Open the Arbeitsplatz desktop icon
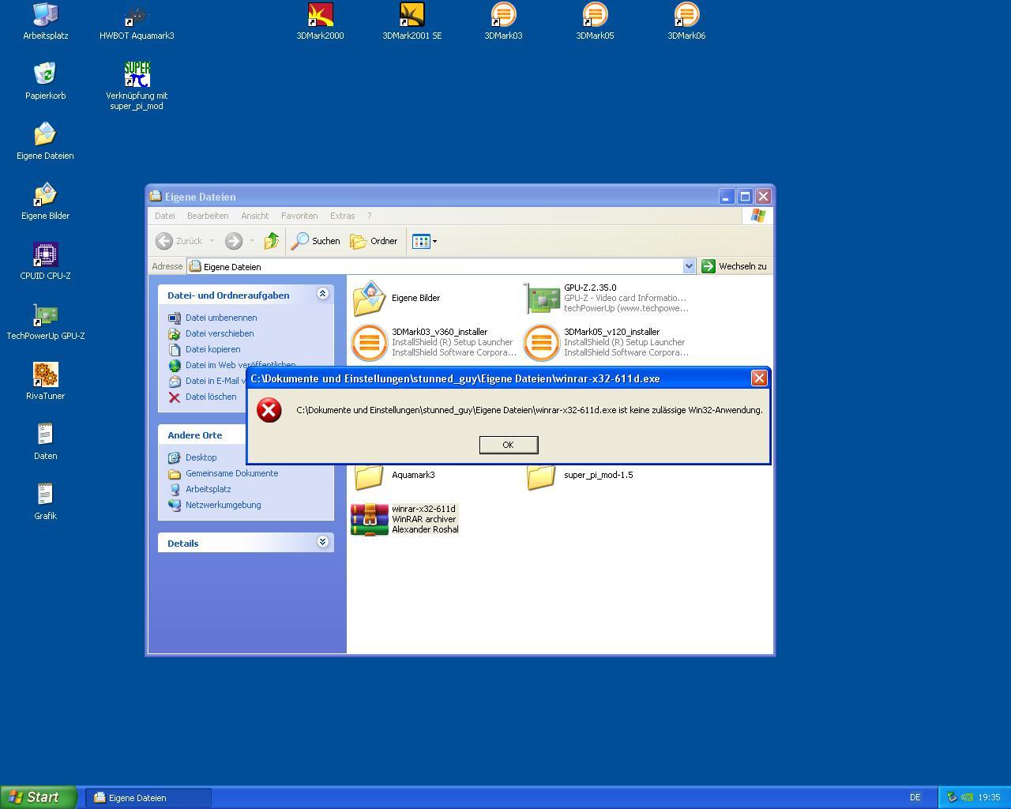The width and height of the screenshot is (1011, 809). pyautogui.click(x=45, y=21)
